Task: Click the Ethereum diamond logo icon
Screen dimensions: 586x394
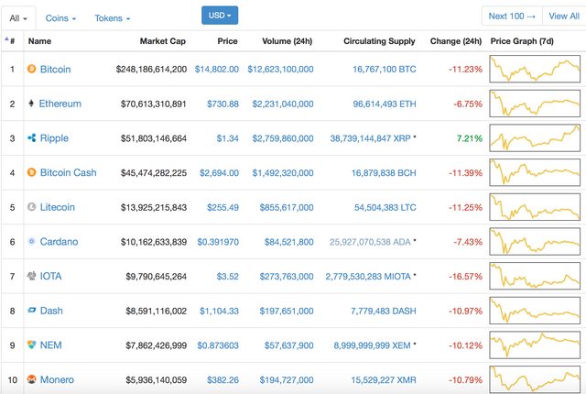Action: (x=31, y=104)
